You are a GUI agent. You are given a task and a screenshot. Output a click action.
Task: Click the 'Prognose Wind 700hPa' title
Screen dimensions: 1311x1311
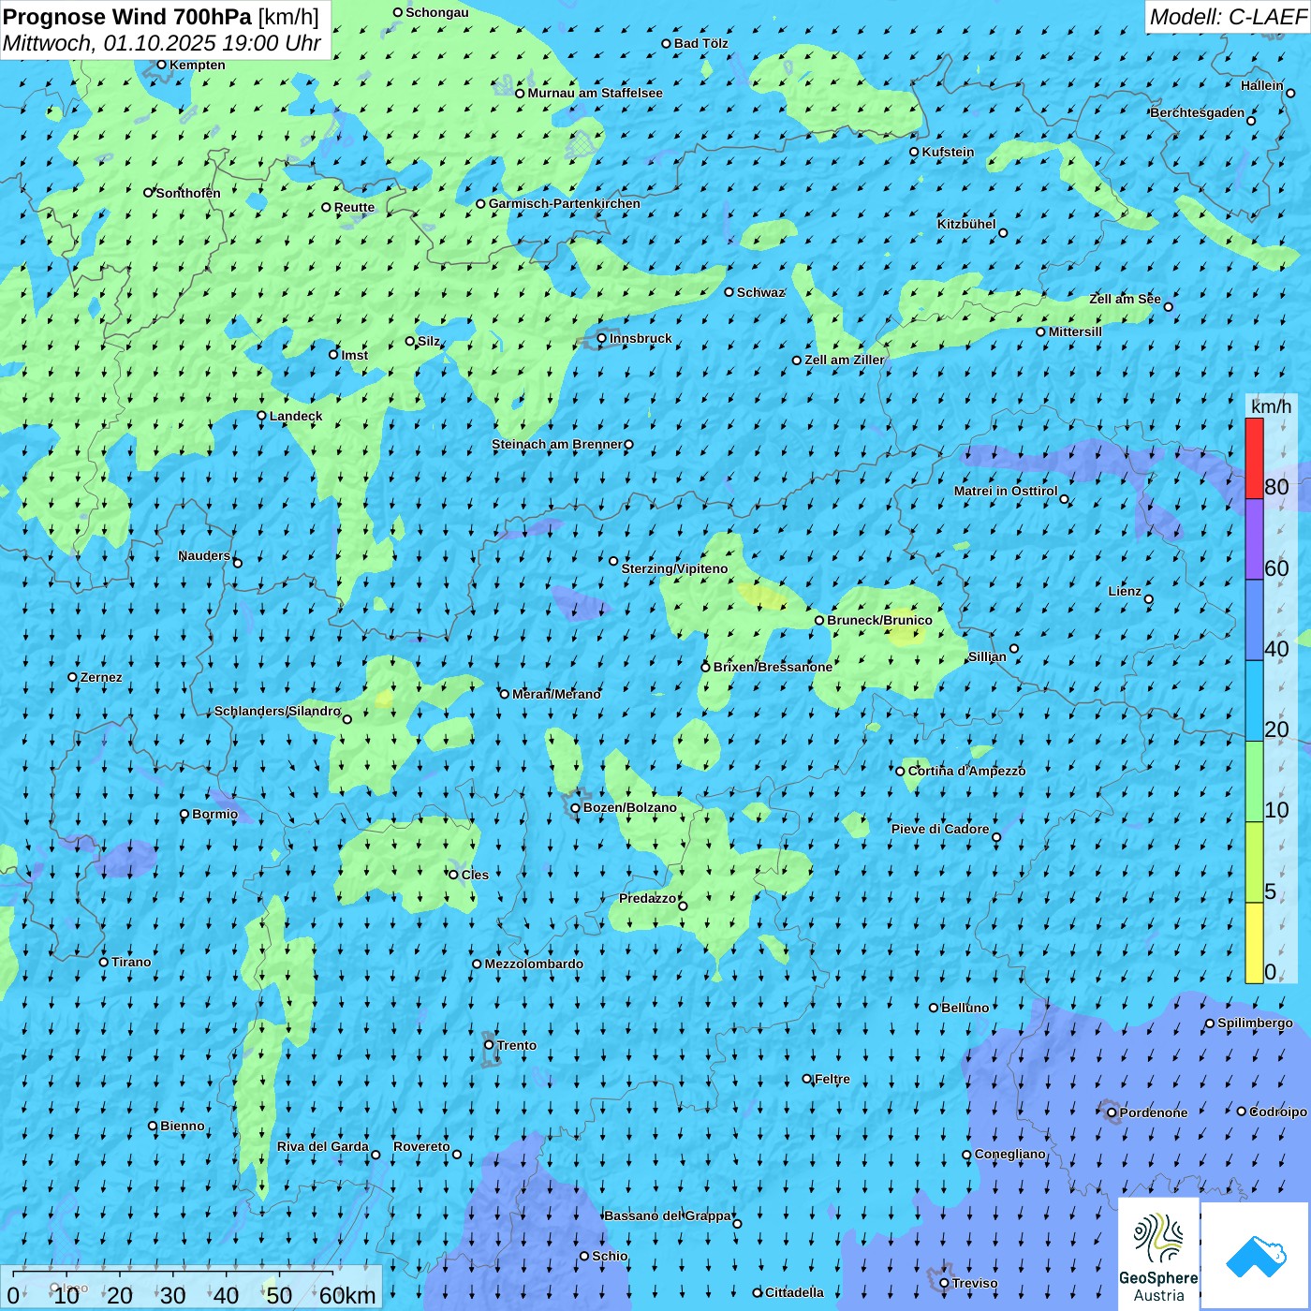[x=128, y=17]
